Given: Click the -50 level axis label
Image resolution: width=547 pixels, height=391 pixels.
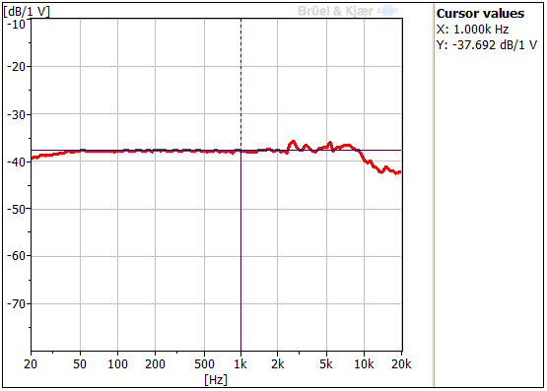Looking at the screenshot, I should (16, 210).
